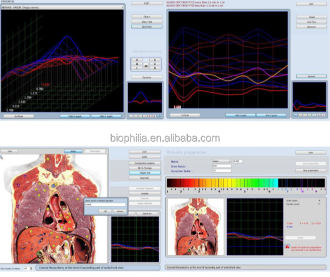Viewport: 330px width, 277px height.
Task: Click the V filter button in the screening panel
Action: [155, 64]
